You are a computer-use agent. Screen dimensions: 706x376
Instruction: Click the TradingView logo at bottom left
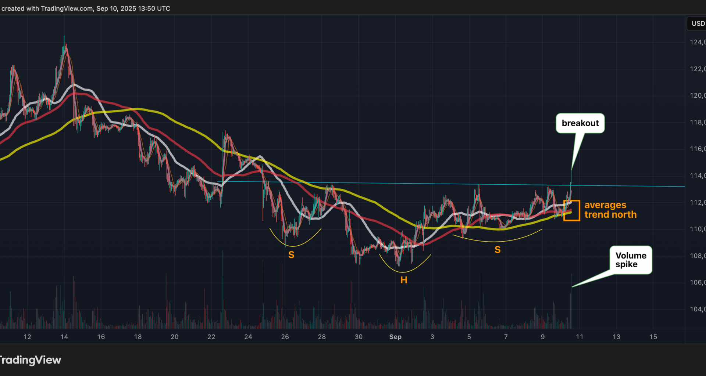click(x=30, y=360)
